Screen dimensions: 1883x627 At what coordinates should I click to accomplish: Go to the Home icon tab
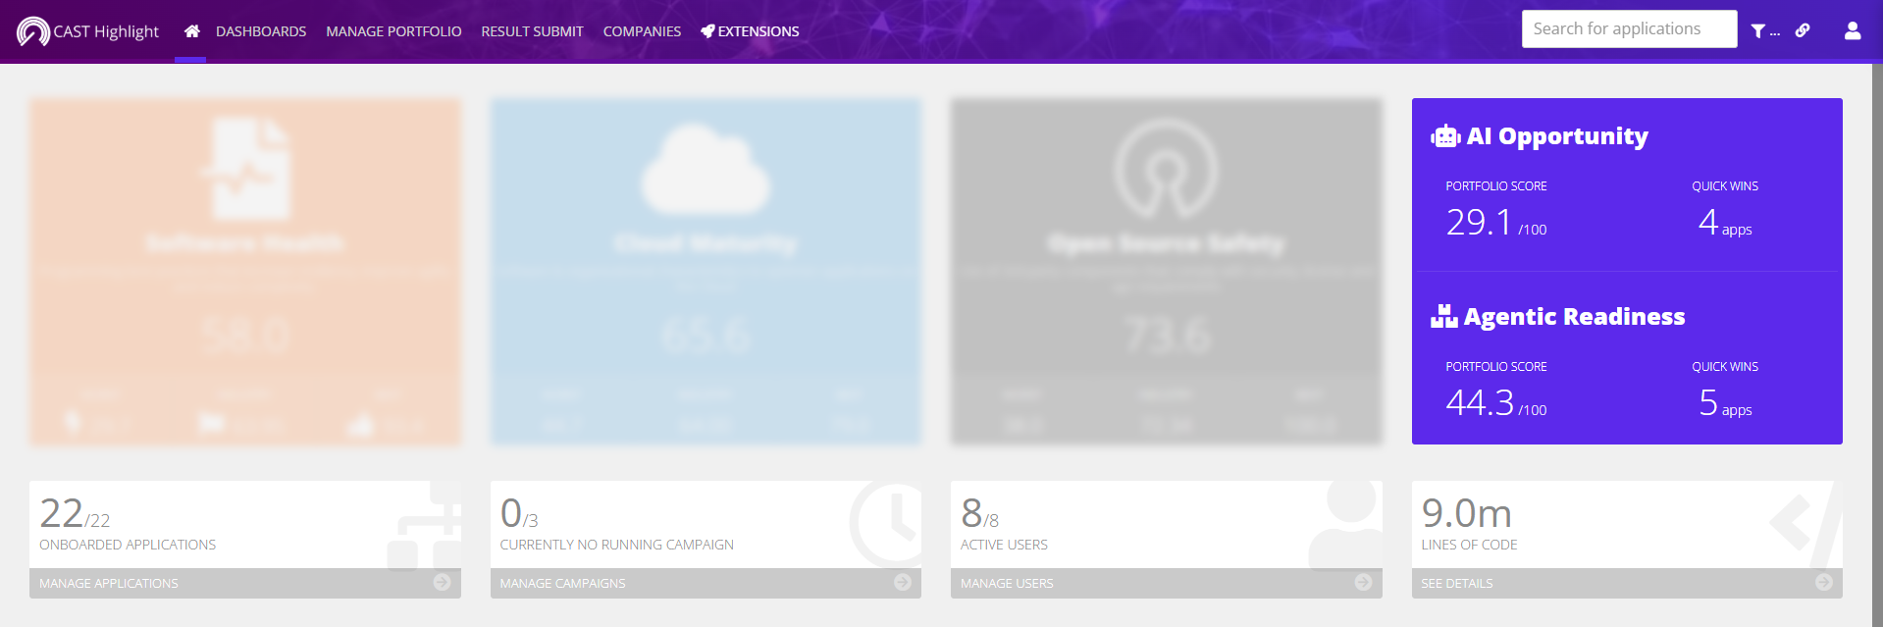[x=191, y=31]
